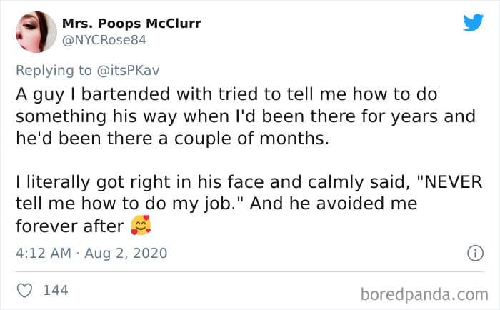This screenshot has width=500, height=310.
Task: Open Mrs. Poops McClurr's profile picture
Action: pyautogui.click(x=35, y=32)
